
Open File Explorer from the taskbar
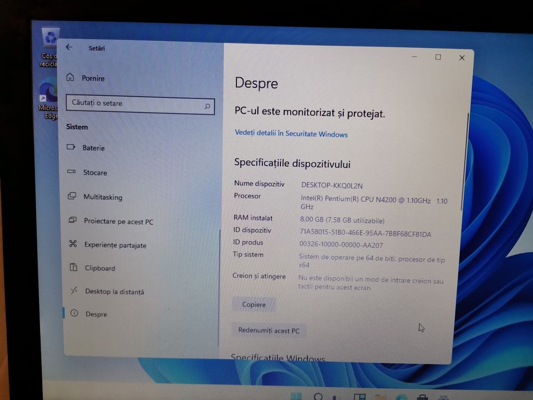point(380,397)
